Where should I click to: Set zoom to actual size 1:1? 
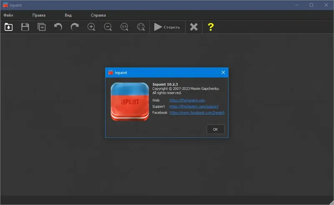(124, 27)
